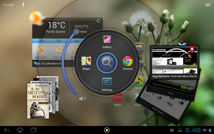The image size is (214, 134).
Task: Tap the speaker volume icon
Action: (x=83, y=99)
